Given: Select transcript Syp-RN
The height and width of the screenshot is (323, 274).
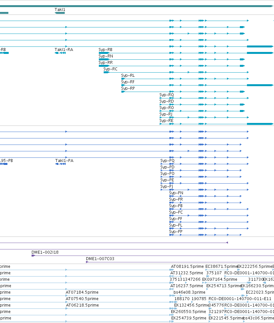Looking at the screenshot, I should (x=106, y=56).
